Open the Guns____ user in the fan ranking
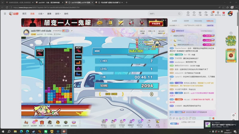 [181, 40]
